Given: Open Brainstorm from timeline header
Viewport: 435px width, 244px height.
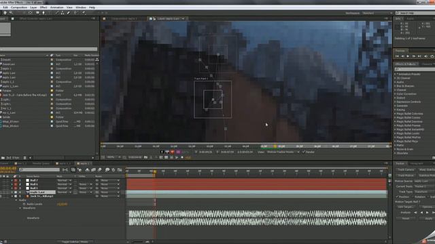Looking at the screenshot, I should coord(107,170).
